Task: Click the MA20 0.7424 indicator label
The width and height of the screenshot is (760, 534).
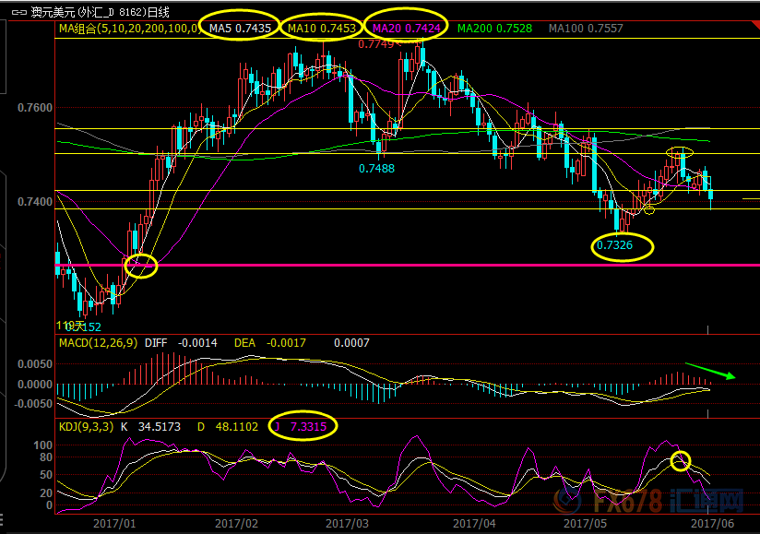Action: tap(407, 29)
